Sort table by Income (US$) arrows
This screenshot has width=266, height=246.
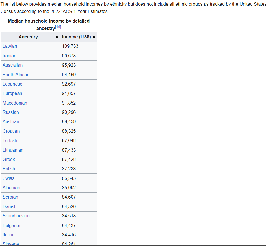click(94, 37)
